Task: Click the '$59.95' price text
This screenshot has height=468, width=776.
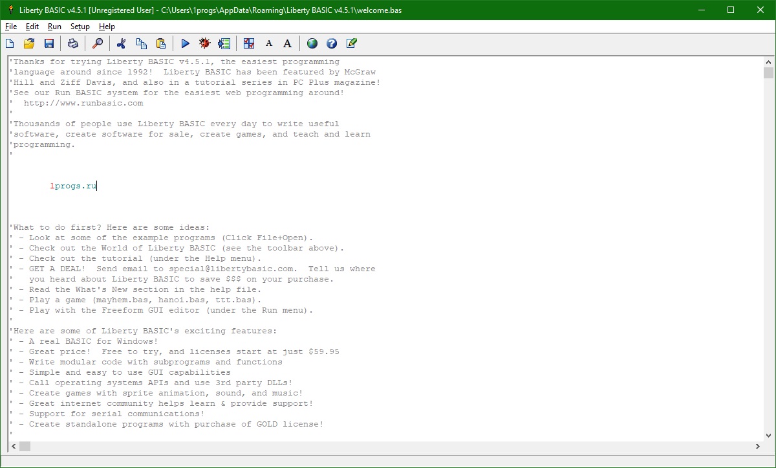Action: tap(324, 352)
